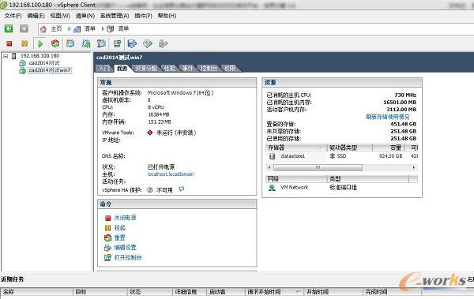This screenshot has width=474, height=299.
Task: Select cad2014测试win7 in inventory tree
Action: (50, 70)
